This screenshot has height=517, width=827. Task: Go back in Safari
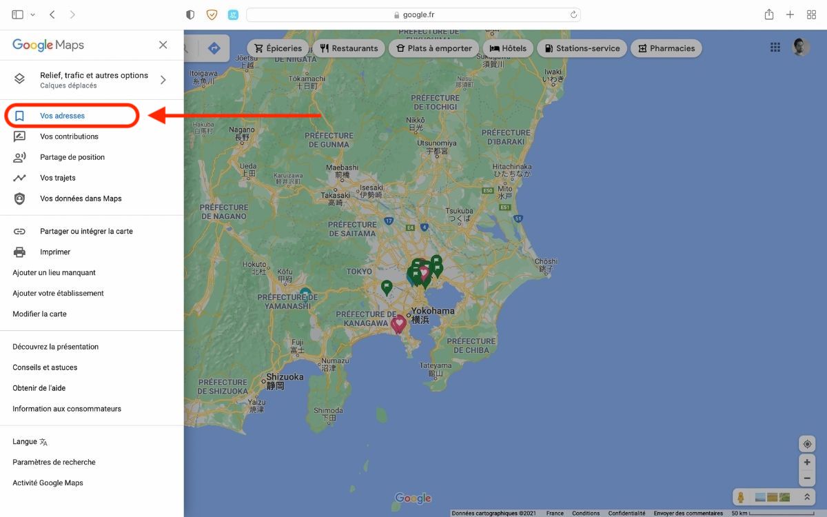click(x=52, y=14)
